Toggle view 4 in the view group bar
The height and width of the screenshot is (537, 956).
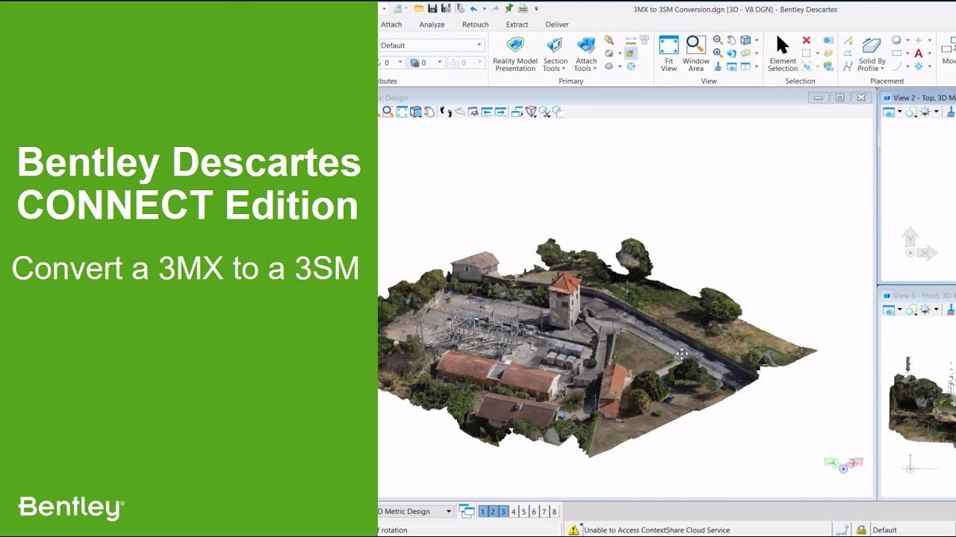(x=513, y=512)
